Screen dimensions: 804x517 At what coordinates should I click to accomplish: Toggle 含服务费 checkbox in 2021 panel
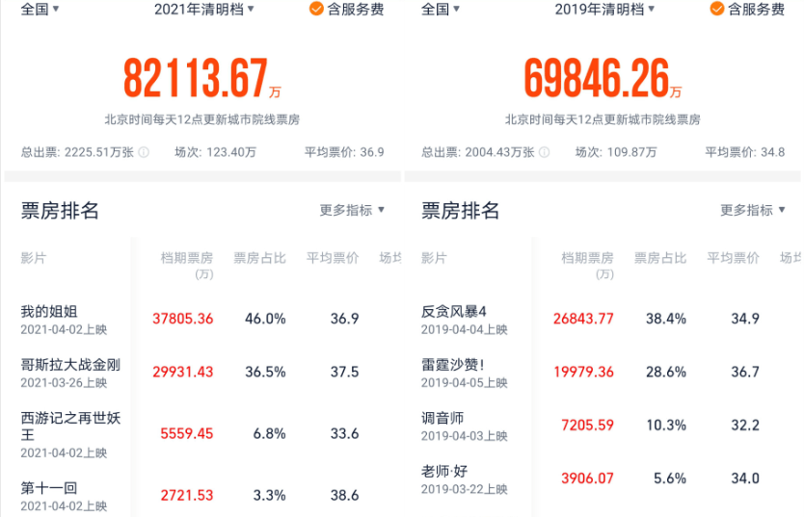click(x=316, y=9)
